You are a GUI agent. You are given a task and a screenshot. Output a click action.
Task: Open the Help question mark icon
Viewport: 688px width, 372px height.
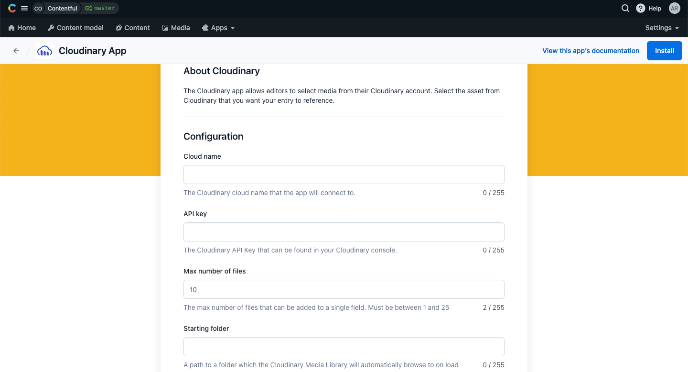coord(640,8)
